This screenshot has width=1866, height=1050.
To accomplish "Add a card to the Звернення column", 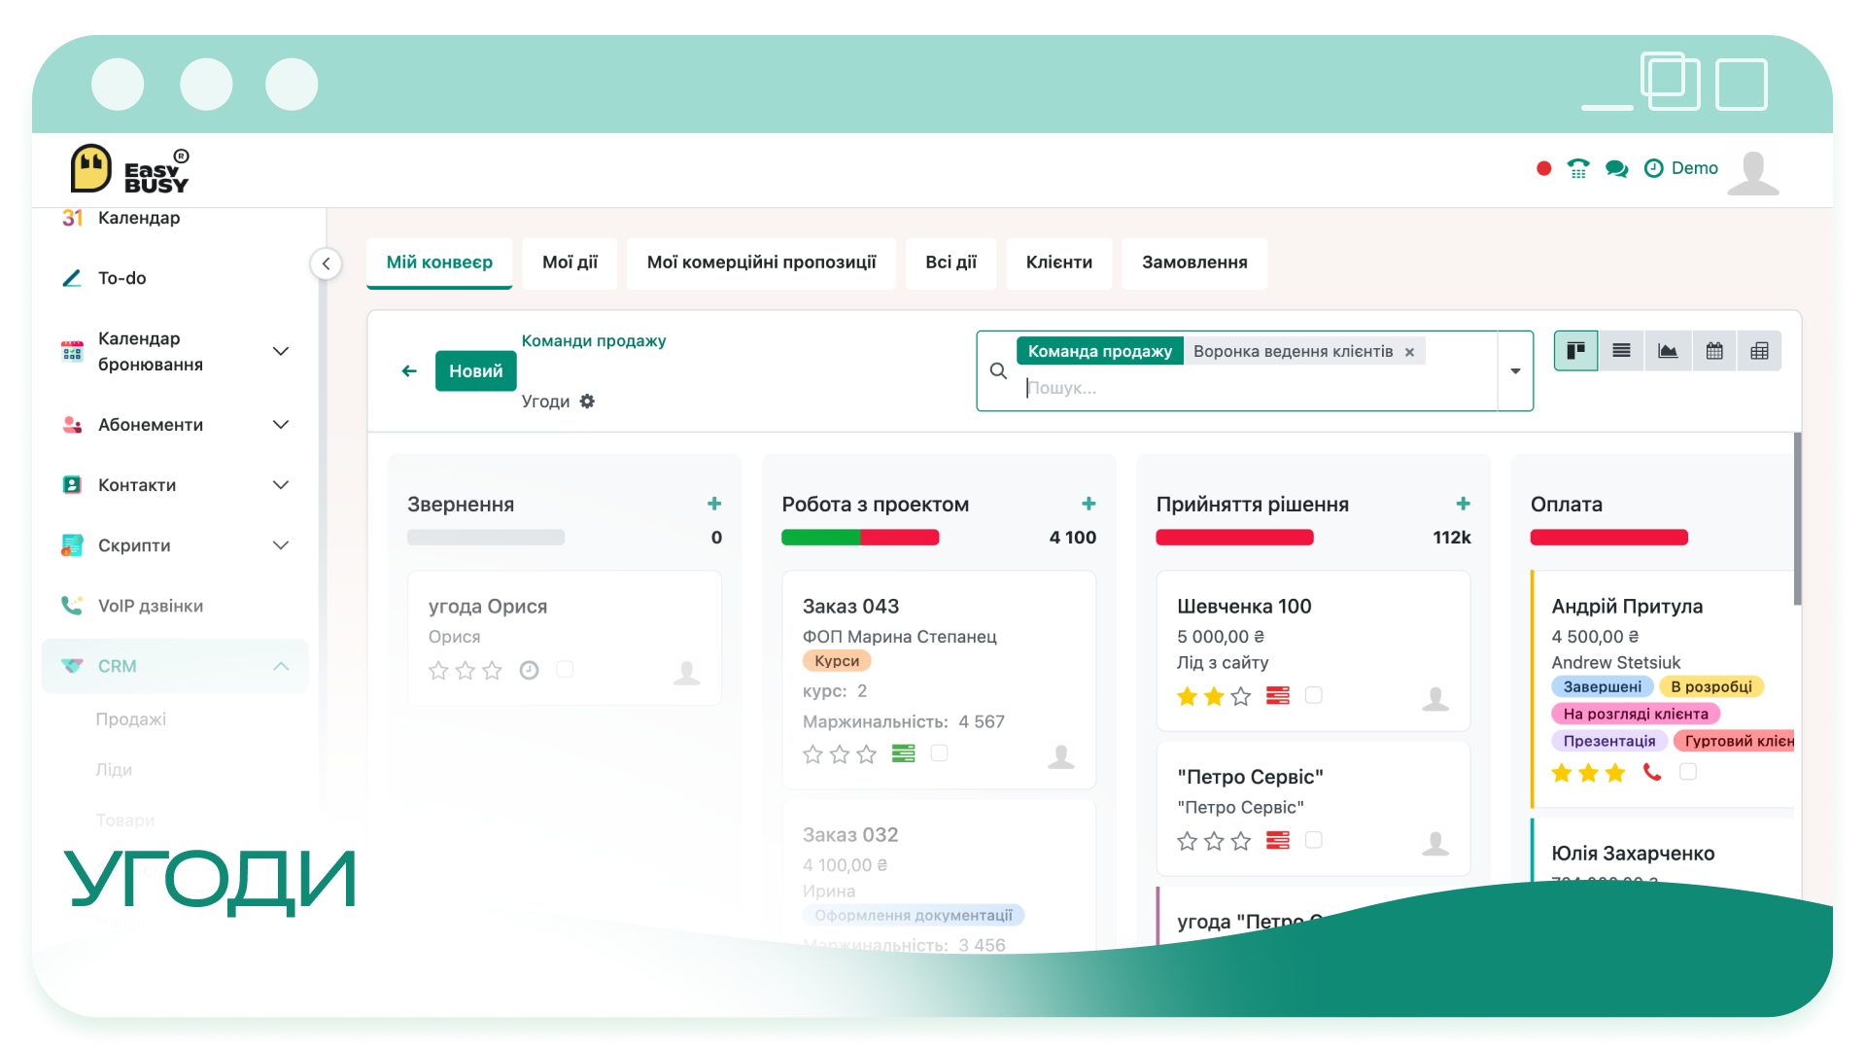I will 714,504.
